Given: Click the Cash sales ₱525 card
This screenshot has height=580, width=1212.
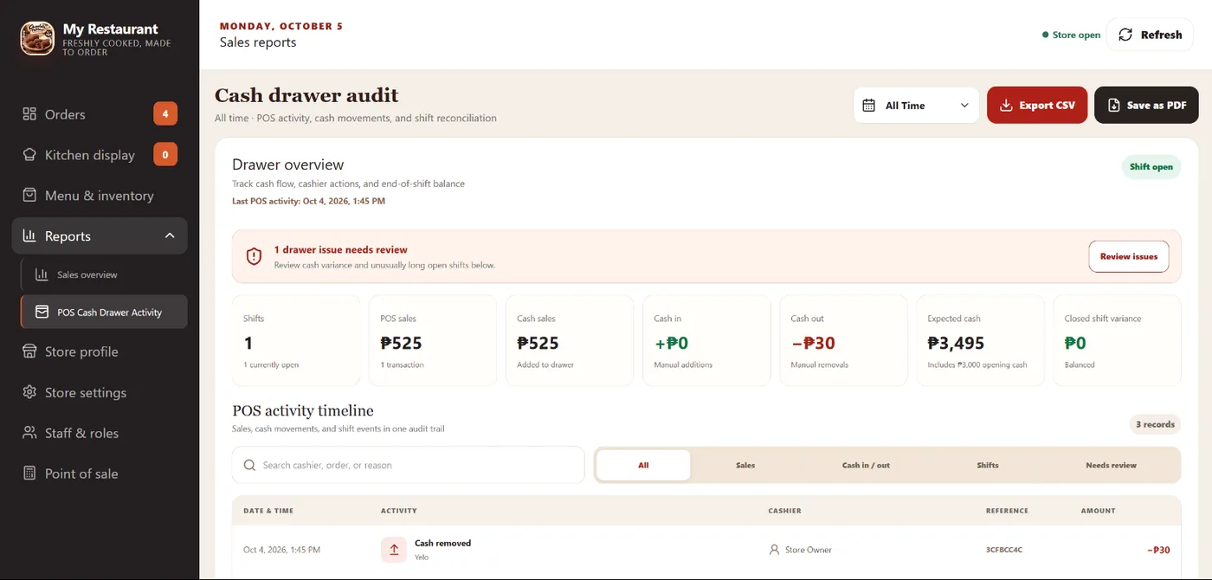Looking at the screenshot, I should (x=570, y=340).
